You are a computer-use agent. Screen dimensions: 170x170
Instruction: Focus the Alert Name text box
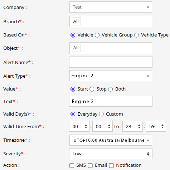pos(111,62)
